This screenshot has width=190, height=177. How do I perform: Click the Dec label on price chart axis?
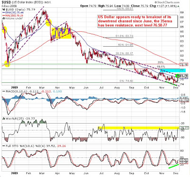175,88
